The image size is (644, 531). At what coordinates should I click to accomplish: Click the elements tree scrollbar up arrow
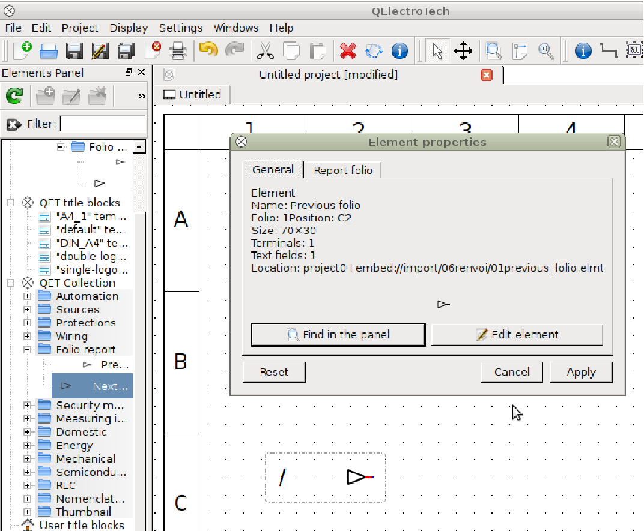pyautogui.click(x=139, y=147)
